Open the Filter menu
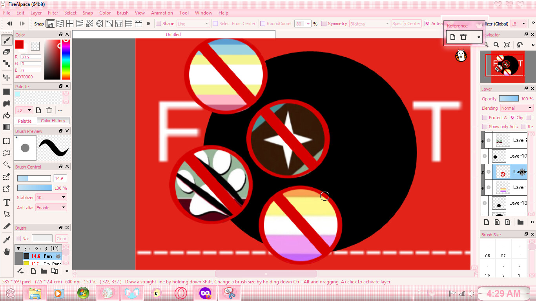 click(53, 13)
